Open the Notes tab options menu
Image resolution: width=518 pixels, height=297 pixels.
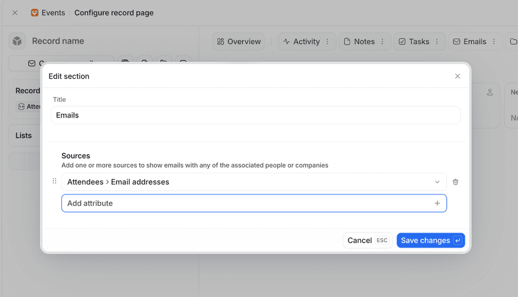(382, 41)
